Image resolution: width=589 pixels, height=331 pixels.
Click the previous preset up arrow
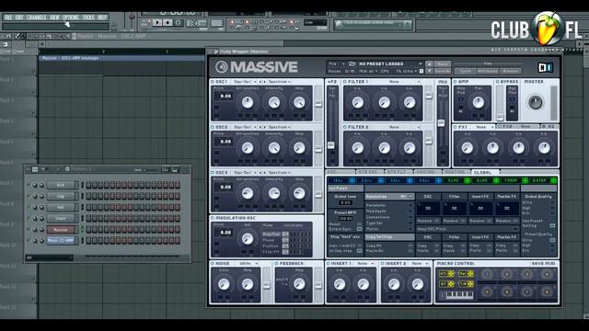(430, 64)
